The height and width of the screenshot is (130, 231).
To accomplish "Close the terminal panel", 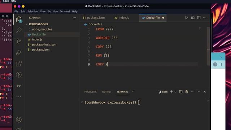I will 205,92.
